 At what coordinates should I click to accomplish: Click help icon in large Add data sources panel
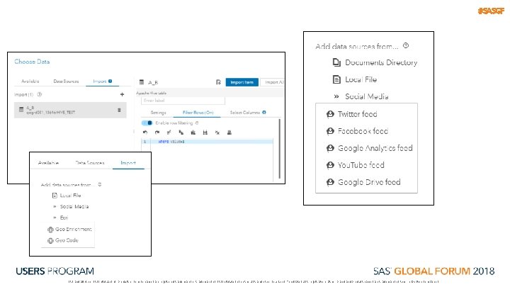click(406, 45)
